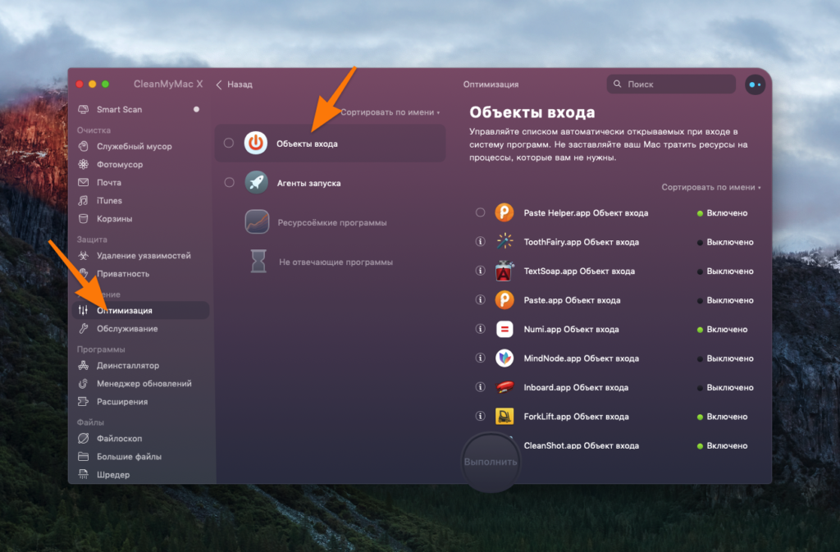Show info for Inboard.app

480,386
